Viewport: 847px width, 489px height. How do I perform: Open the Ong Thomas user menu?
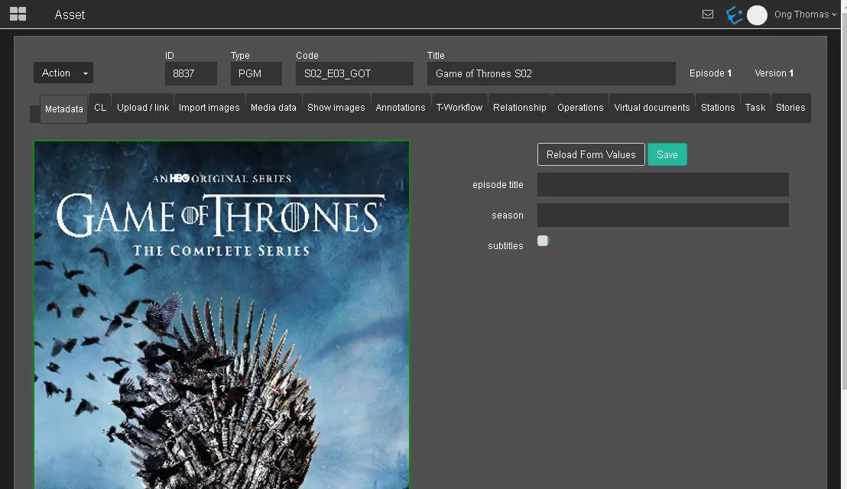[x=805, y=15]
